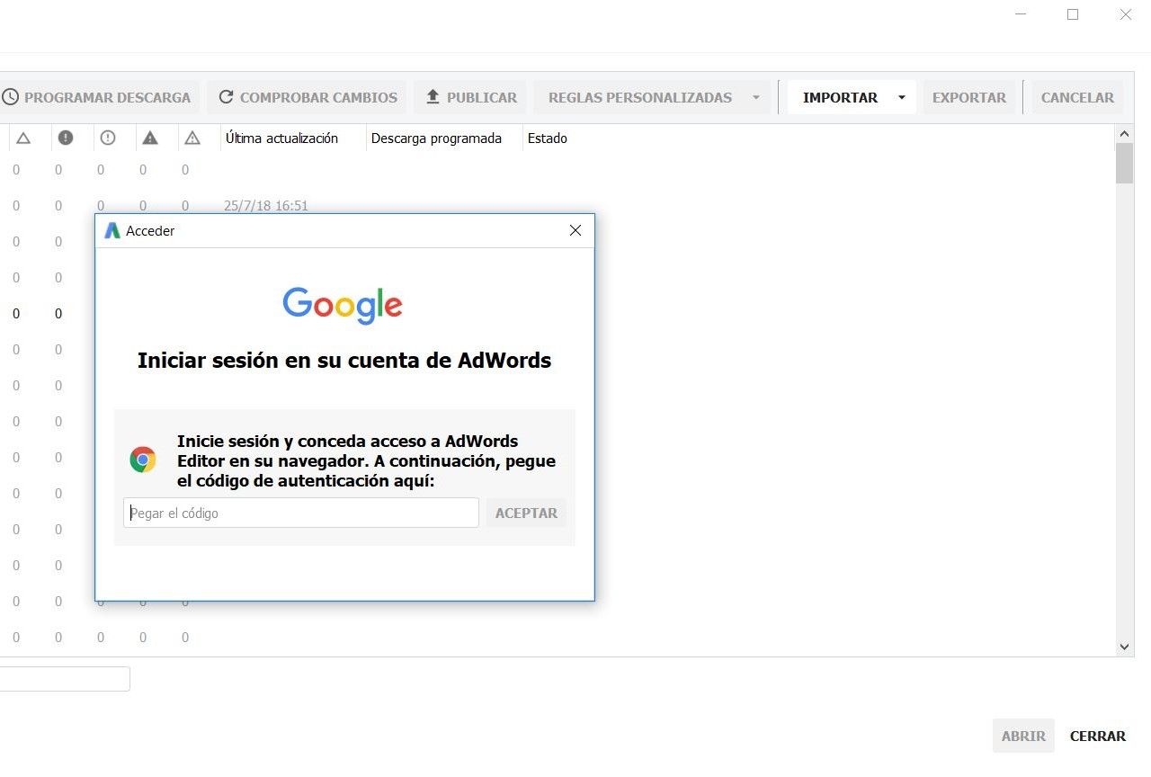Click the Importar button
1151x777 pixels.
(840, 97)
